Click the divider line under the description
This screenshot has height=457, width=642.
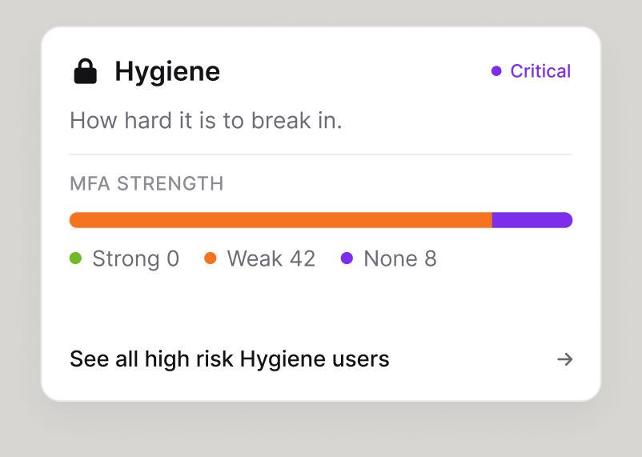point(321,154)
